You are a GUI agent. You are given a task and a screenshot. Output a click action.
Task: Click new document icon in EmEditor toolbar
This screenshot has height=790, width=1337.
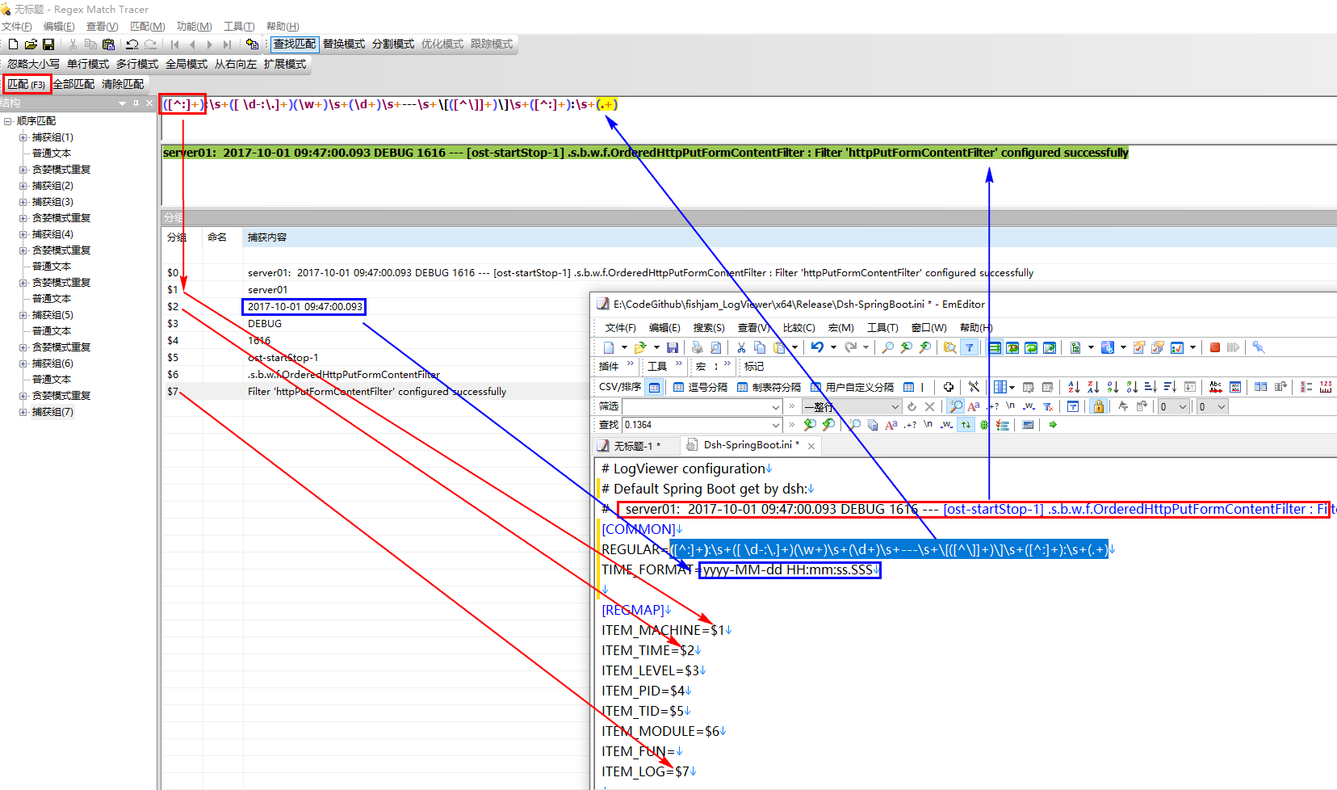click(609, 347)
